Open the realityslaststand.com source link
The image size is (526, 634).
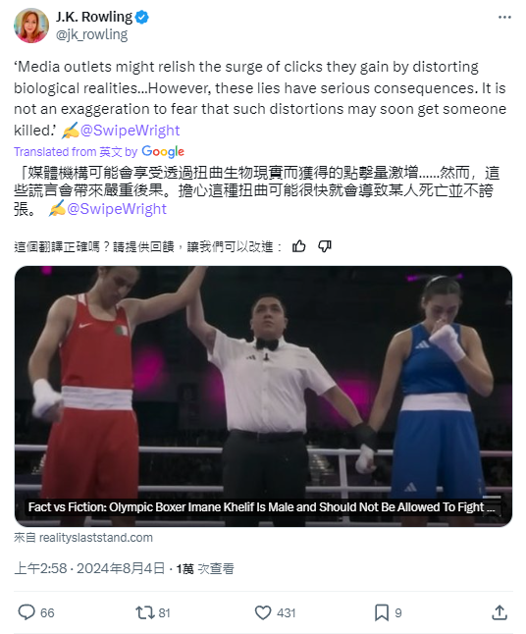click(96, 538)
